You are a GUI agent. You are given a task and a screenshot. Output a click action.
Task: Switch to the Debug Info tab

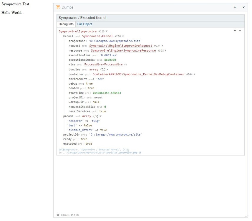click(66, 24)
